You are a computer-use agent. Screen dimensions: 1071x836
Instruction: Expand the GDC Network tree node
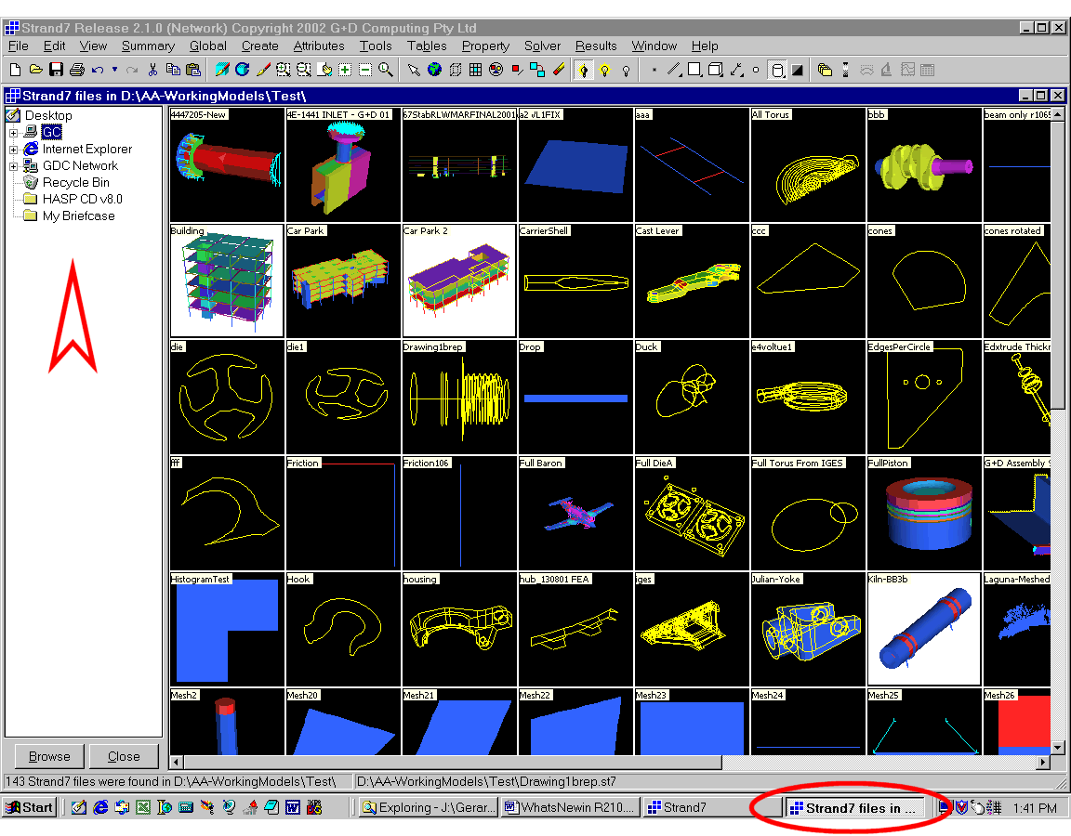click(14, 166)
